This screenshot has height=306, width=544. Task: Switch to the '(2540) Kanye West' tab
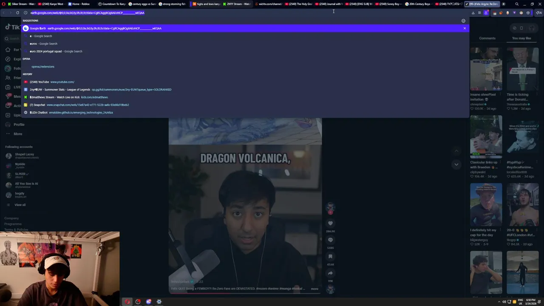(x=51, y=4)
